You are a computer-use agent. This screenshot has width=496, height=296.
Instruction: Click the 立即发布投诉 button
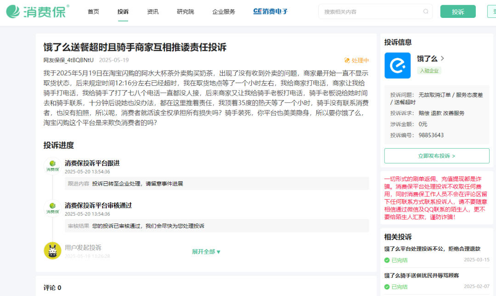click(x=437, y=156)
